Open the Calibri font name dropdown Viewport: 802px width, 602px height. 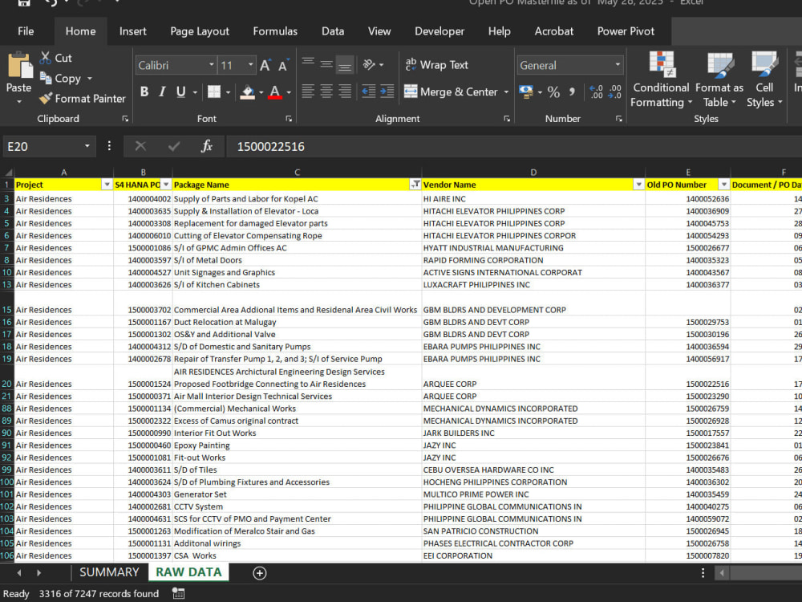click(x=211, y=65)
